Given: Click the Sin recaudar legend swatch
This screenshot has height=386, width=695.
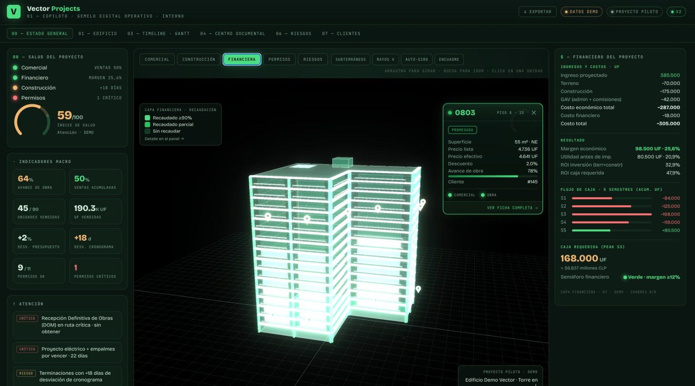Looking at the screenshot, I should (x=147, y=131).
